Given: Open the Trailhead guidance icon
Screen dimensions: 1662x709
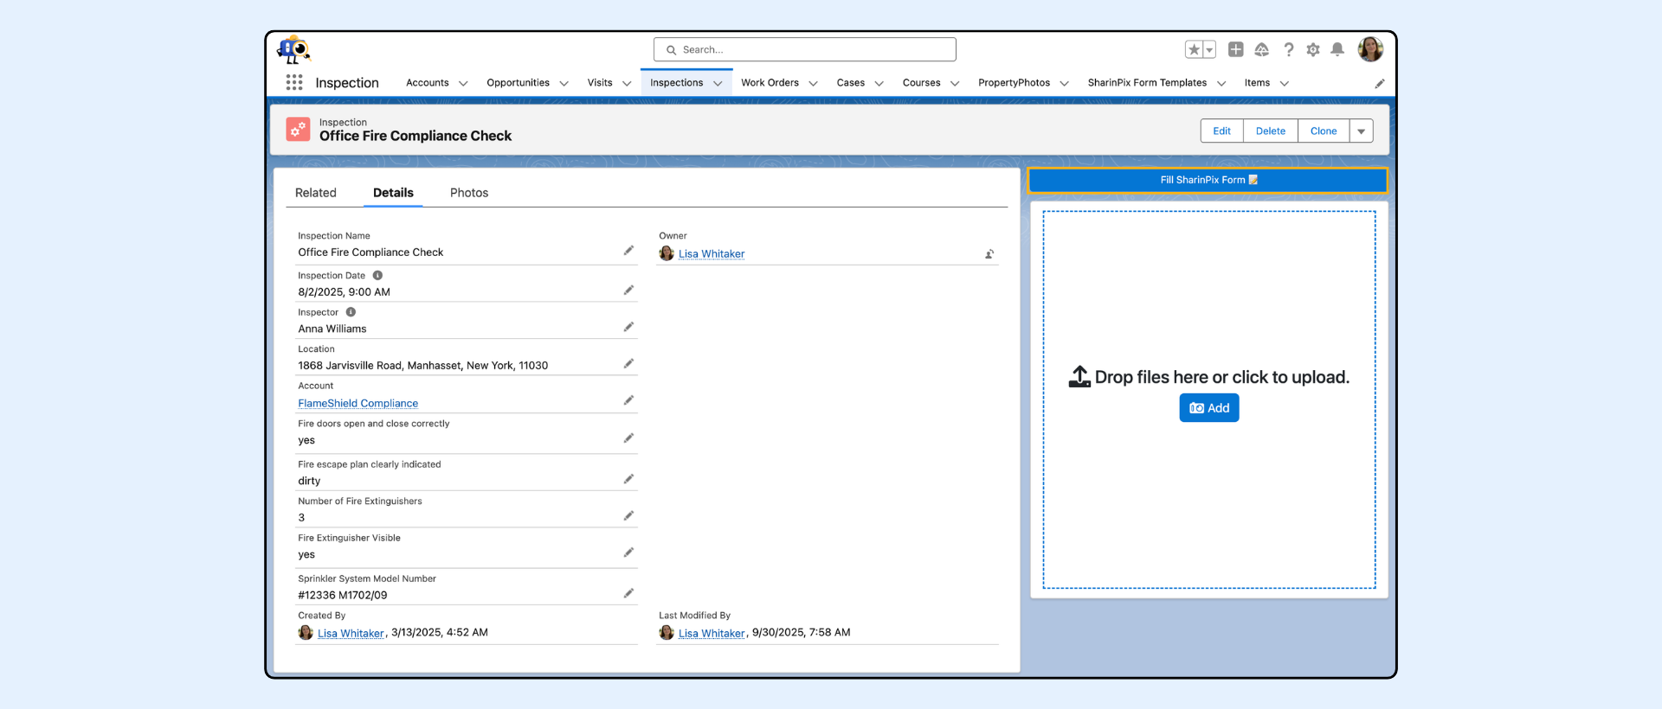Looking at the screenshot, I should pyautogui.click(x=1261, y=49).
